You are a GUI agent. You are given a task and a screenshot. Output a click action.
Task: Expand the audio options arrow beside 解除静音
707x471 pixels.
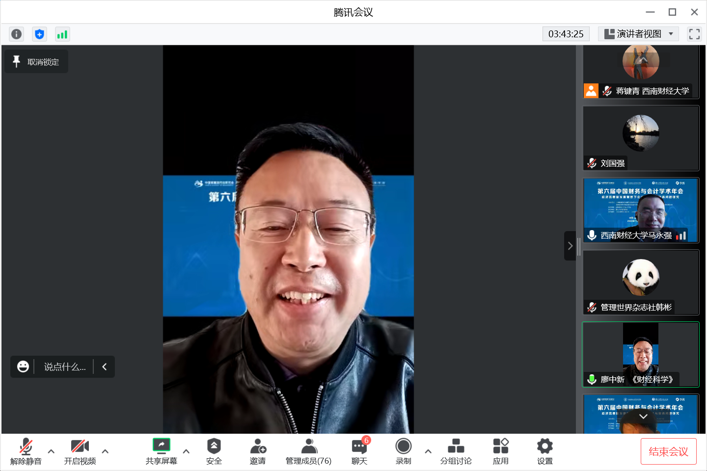pos(51,451)
